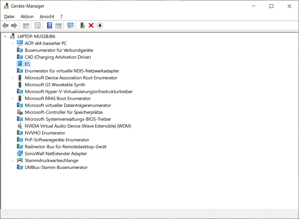Click the Disable device down-arrow icon
Viewport: 299px width, 219px height.
click(100, 25)
